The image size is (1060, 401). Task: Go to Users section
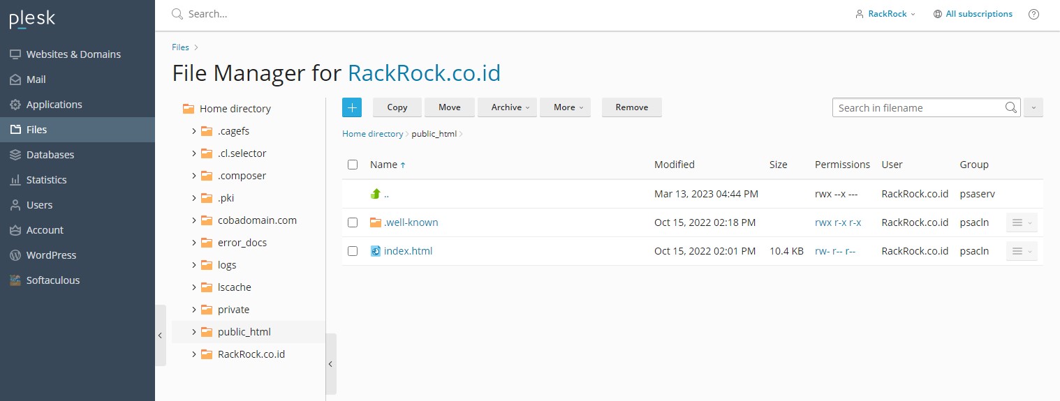click(x=78, y=205)
